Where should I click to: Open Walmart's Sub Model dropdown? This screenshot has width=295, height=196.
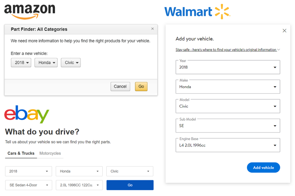point(228,126)
